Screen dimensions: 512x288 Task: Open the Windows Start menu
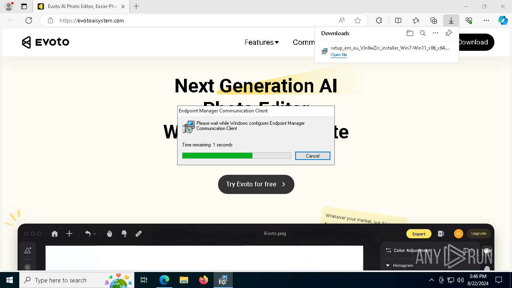[x=10, y=280]
